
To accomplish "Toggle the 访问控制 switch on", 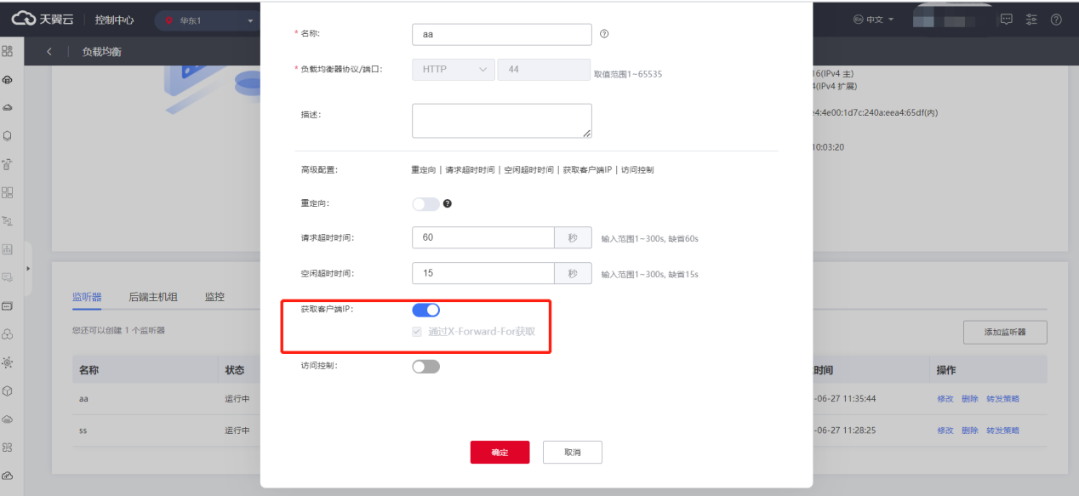I will point(425,367).
